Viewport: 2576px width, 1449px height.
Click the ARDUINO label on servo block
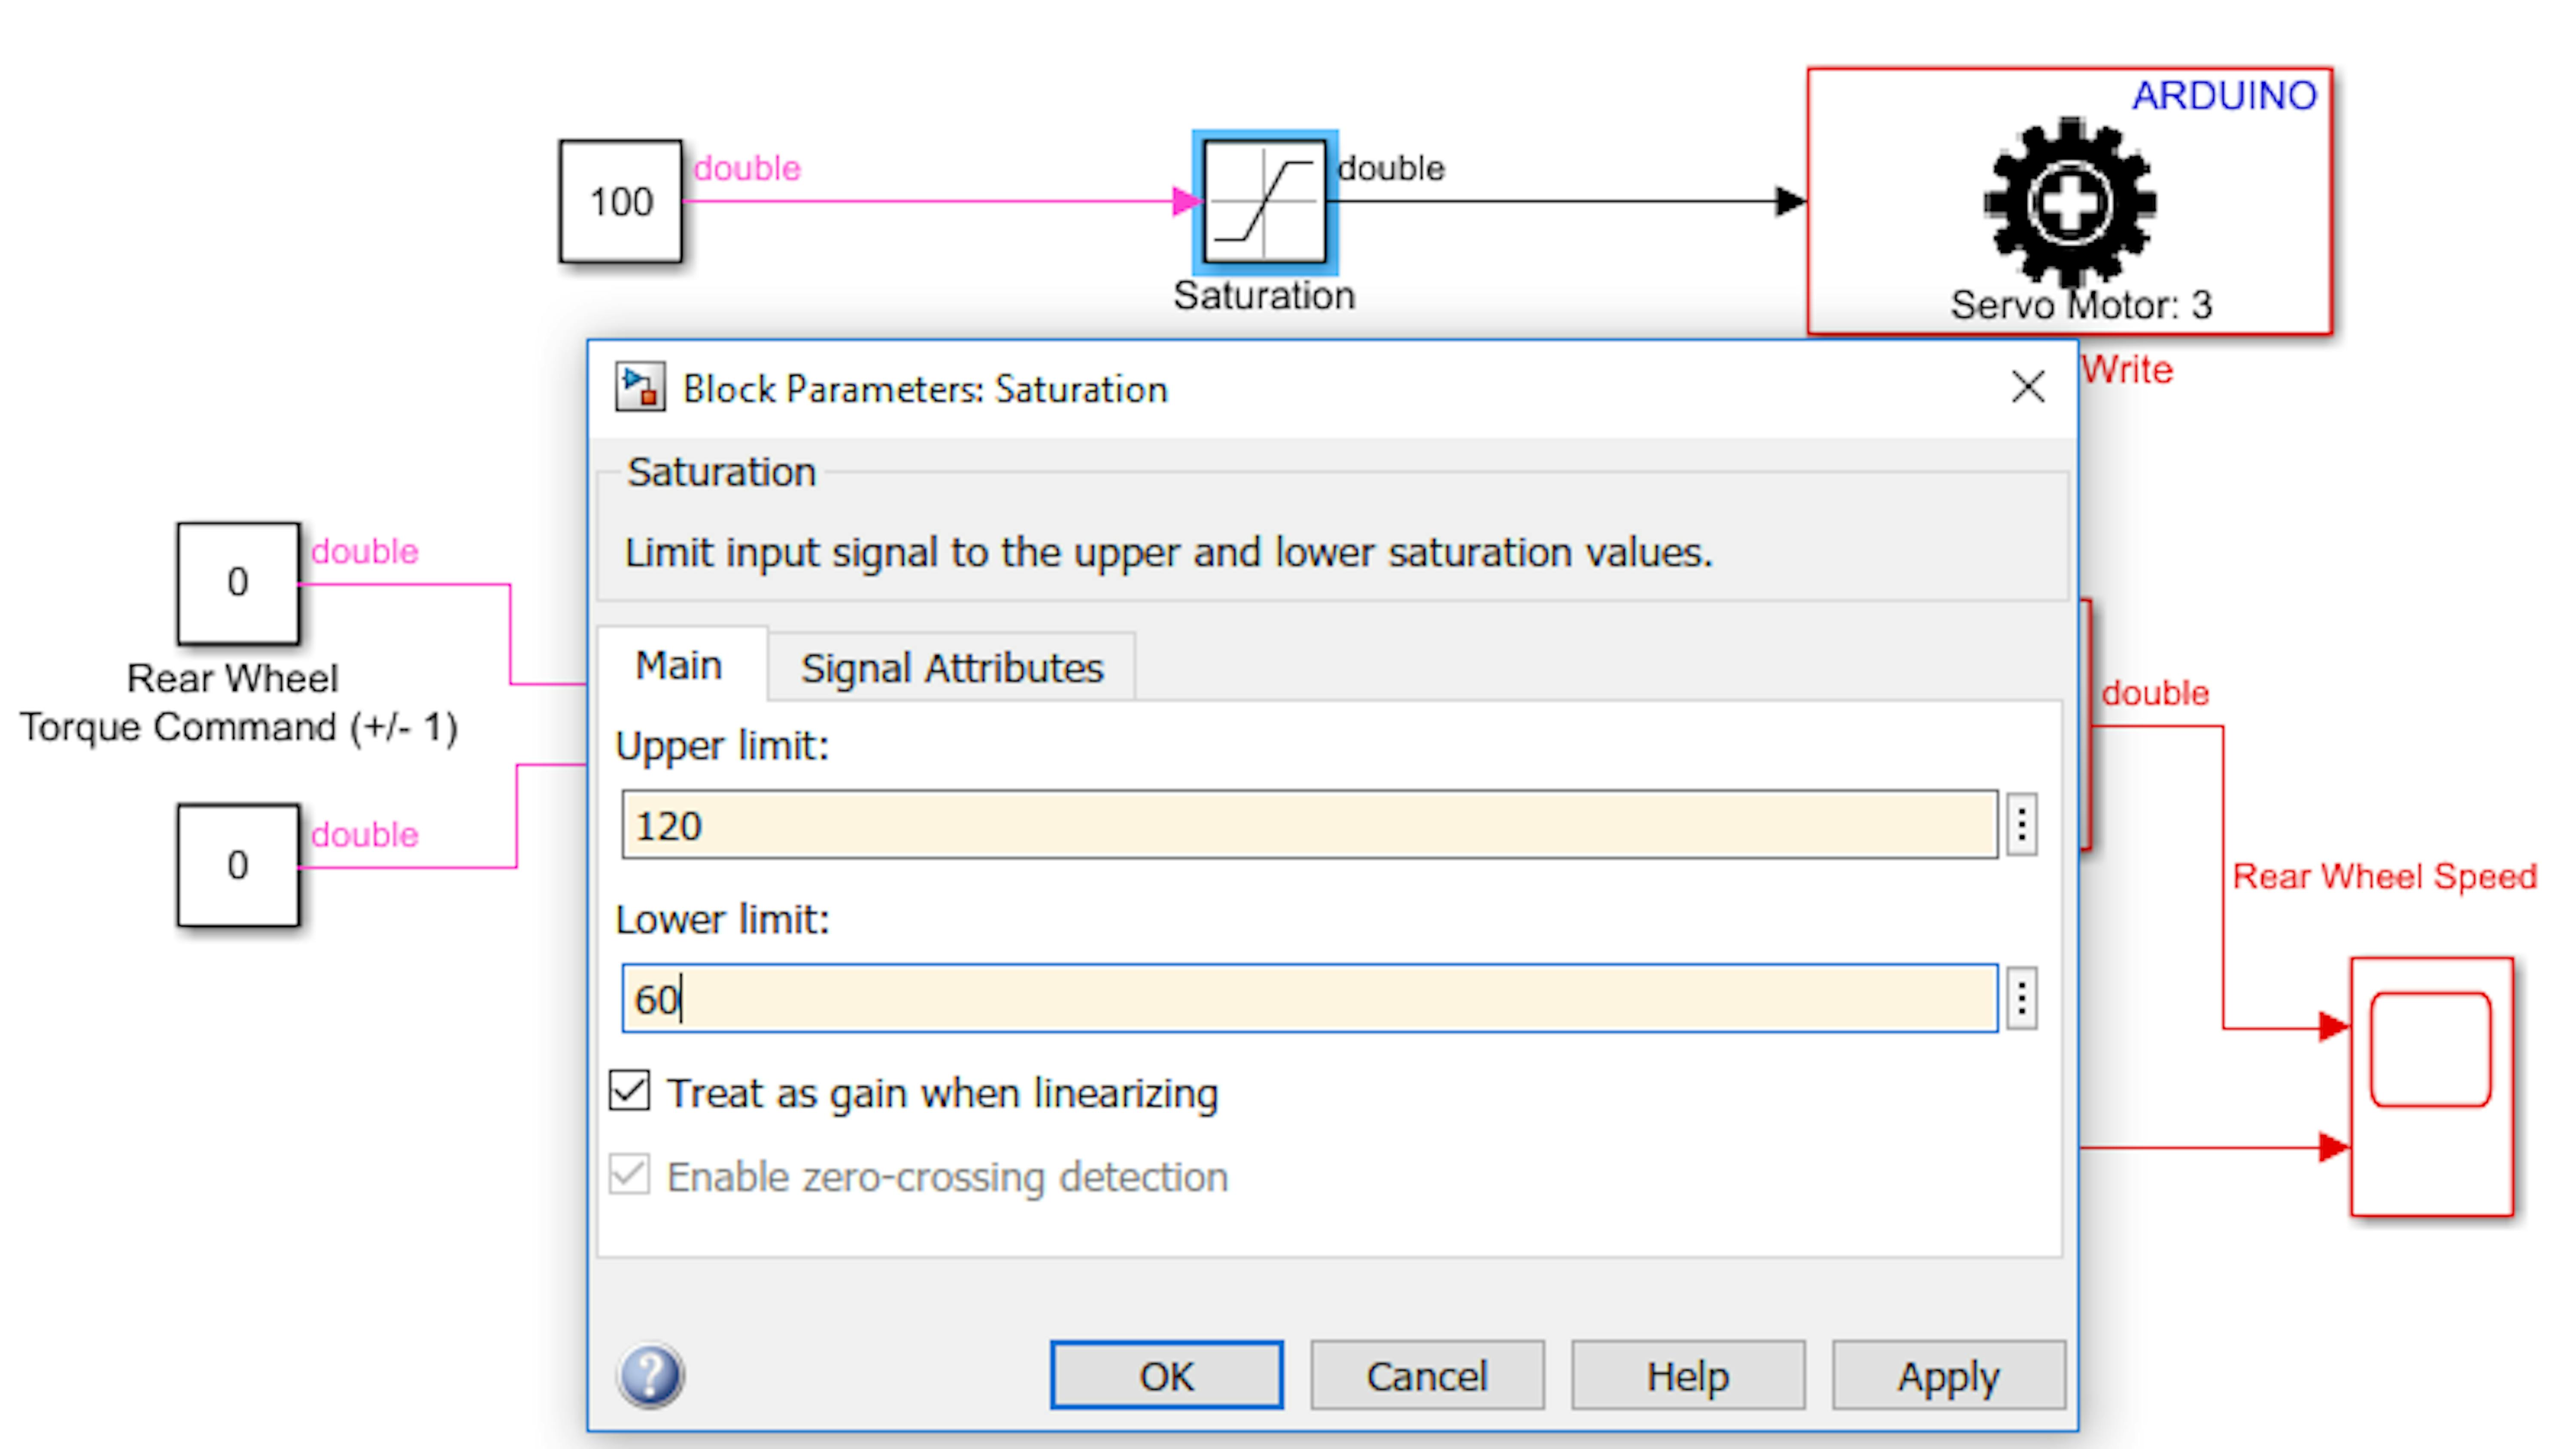(2225, 96)
